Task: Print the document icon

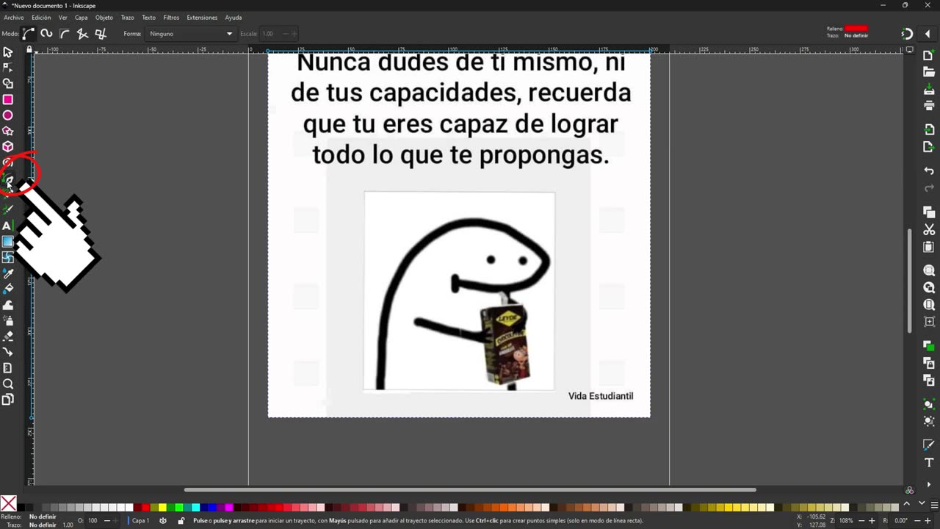Action: click(929, 105)
